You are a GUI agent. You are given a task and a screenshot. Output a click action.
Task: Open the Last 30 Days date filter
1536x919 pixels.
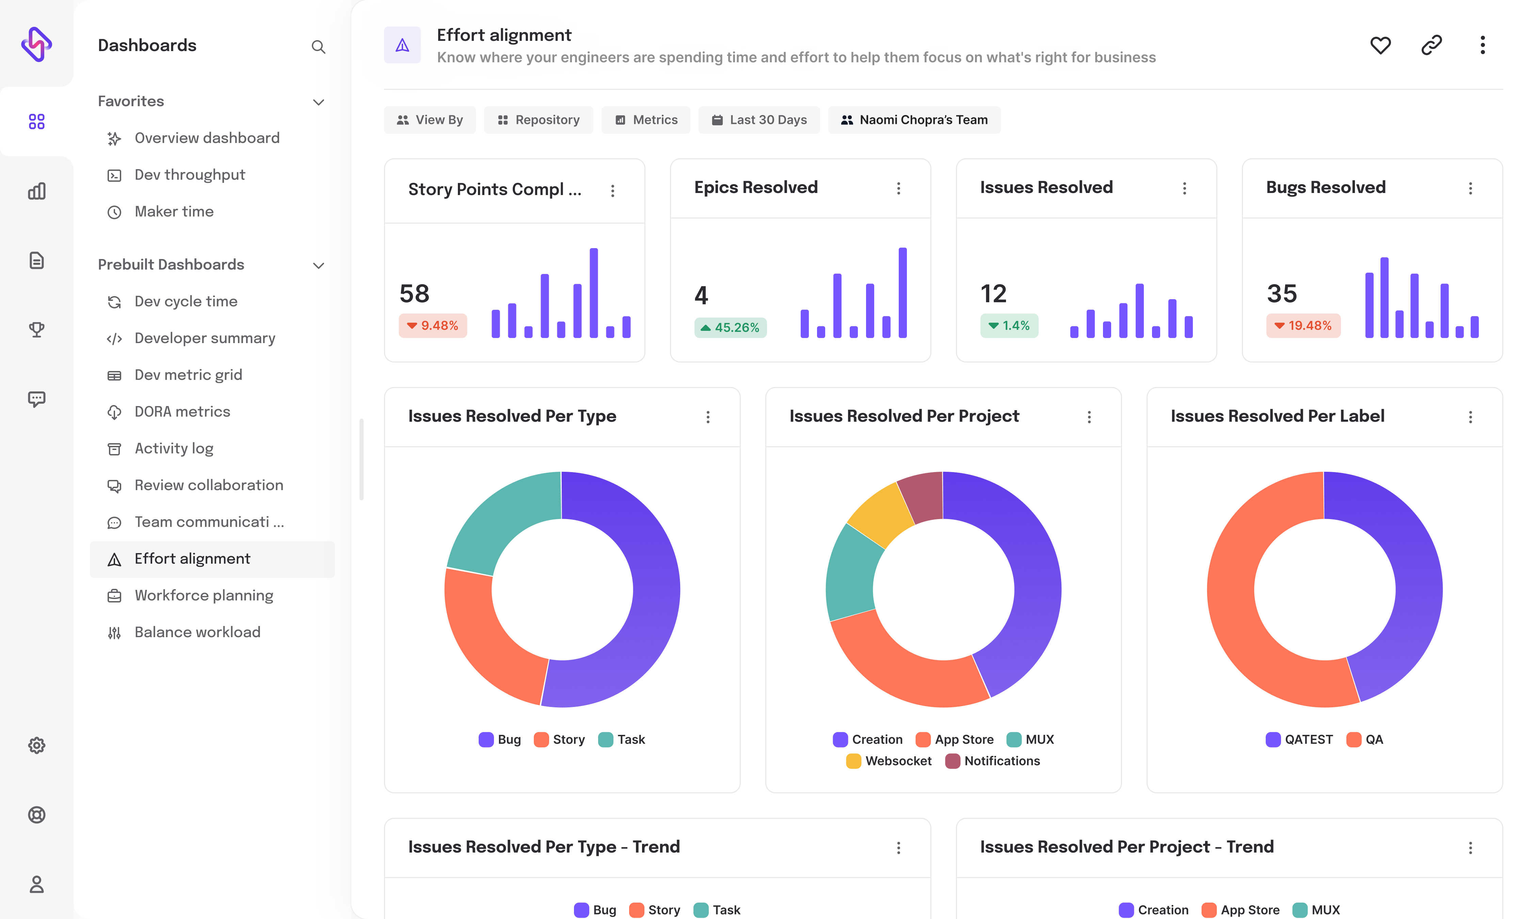coord(759,119)
